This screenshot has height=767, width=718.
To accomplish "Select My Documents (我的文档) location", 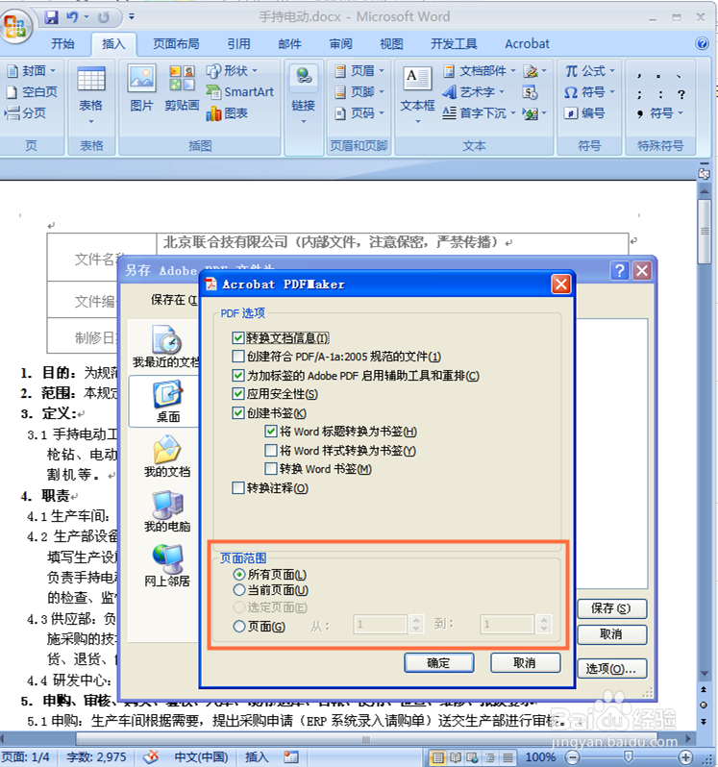I will tap(167, 457).
